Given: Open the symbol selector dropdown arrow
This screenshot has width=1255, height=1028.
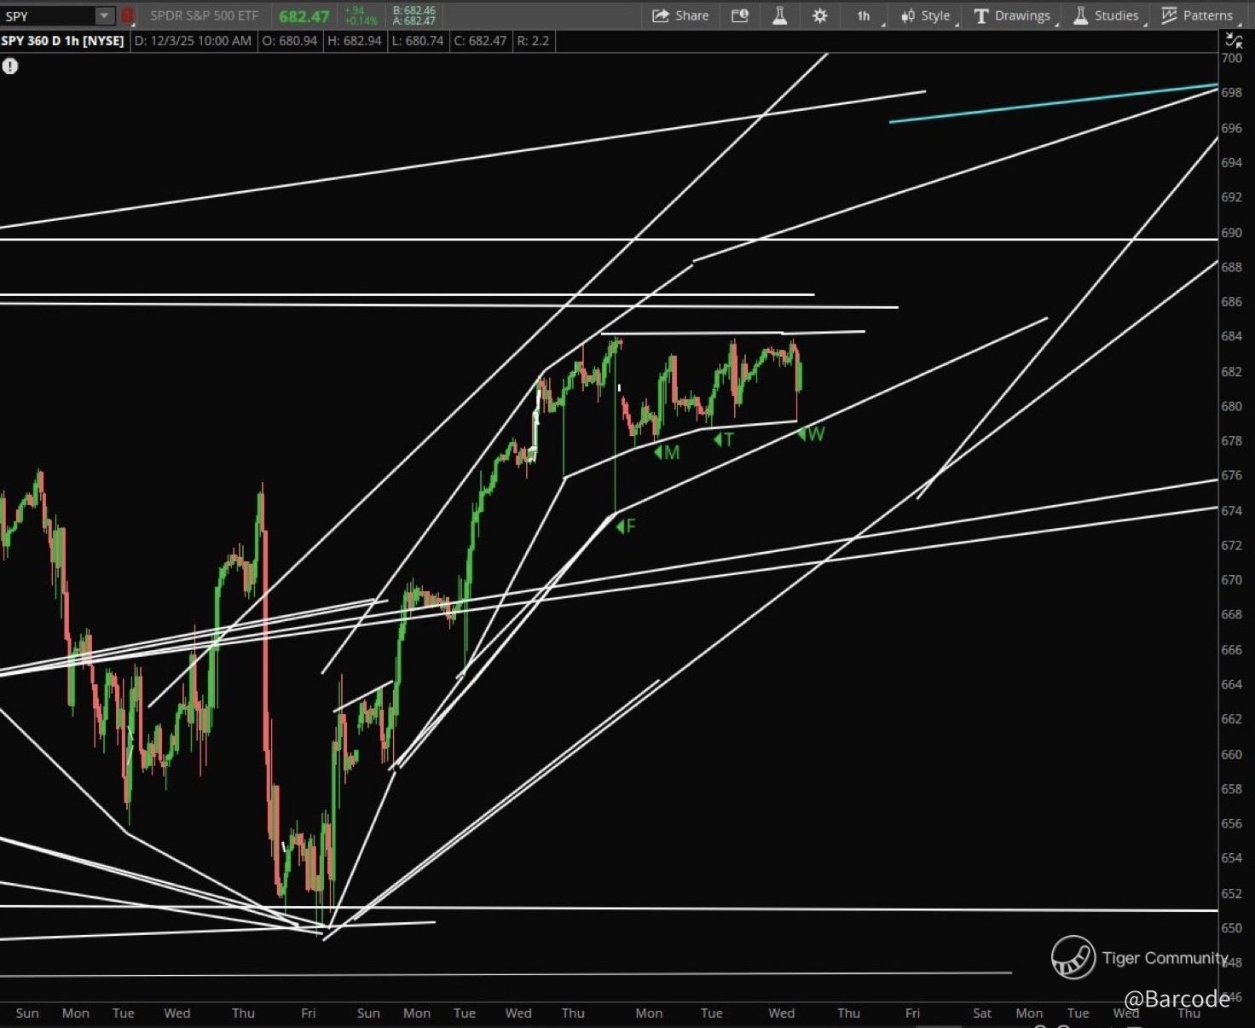Looking at the screenshot, I should (104, 15).
